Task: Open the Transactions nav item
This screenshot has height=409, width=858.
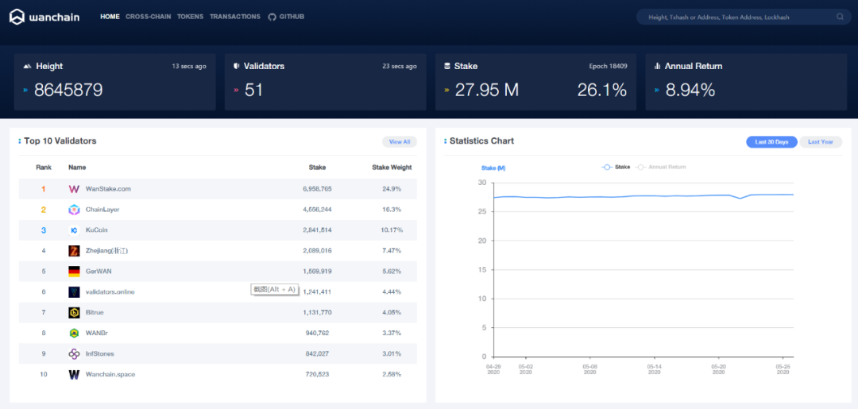Action: 234,17
